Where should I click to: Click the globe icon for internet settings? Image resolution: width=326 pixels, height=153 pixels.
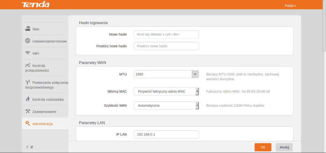pos(28,41)
